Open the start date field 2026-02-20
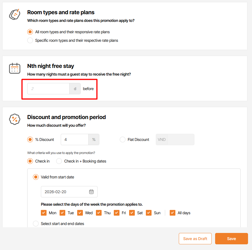Image resolution: width=252 pixels, height=250 pixels. click(65, 192)
